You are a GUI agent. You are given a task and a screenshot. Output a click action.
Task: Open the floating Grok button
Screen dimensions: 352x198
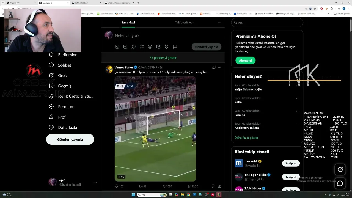[340, 170]
